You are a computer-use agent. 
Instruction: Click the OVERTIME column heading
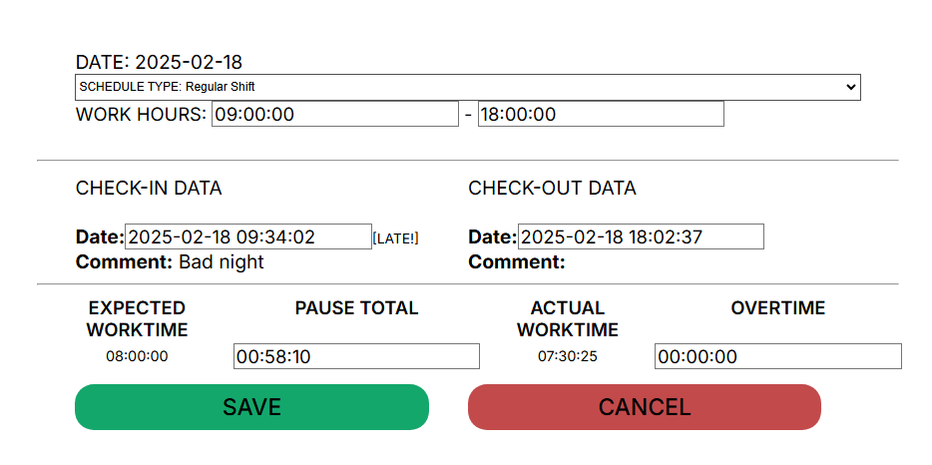[777, 308]
